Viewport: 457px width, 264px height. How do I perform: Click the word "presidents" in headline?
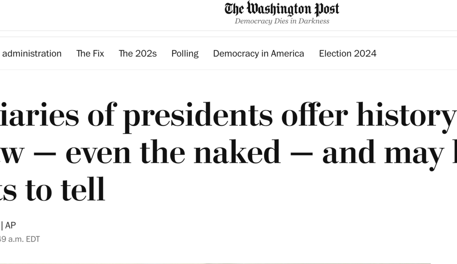pos(197,115)
